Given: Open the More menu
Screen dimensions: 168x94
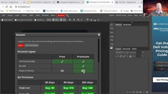Looking at the screenshot, I should [53, 15].
